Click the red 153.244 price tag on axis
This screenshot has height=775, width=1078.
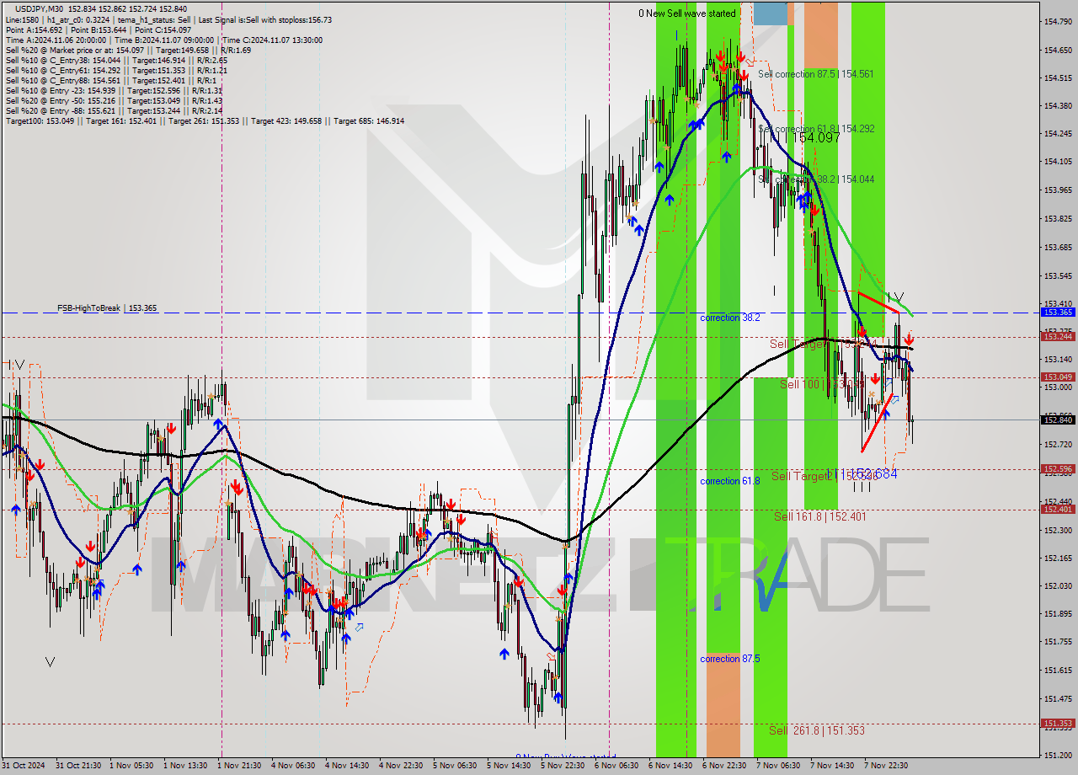(1058, 336)
